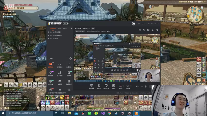Image resolution: width=207 pixels, height=116 pixels.
Task: Open the 虚拟形象 tool icon
Action: pyautogui.click(x=50, y=82)
